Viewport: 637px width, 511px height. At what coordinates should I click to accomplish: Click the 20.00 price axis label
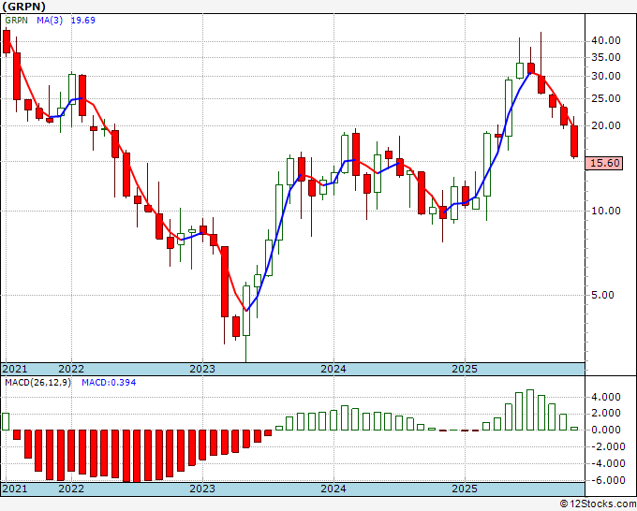(606, 125)
